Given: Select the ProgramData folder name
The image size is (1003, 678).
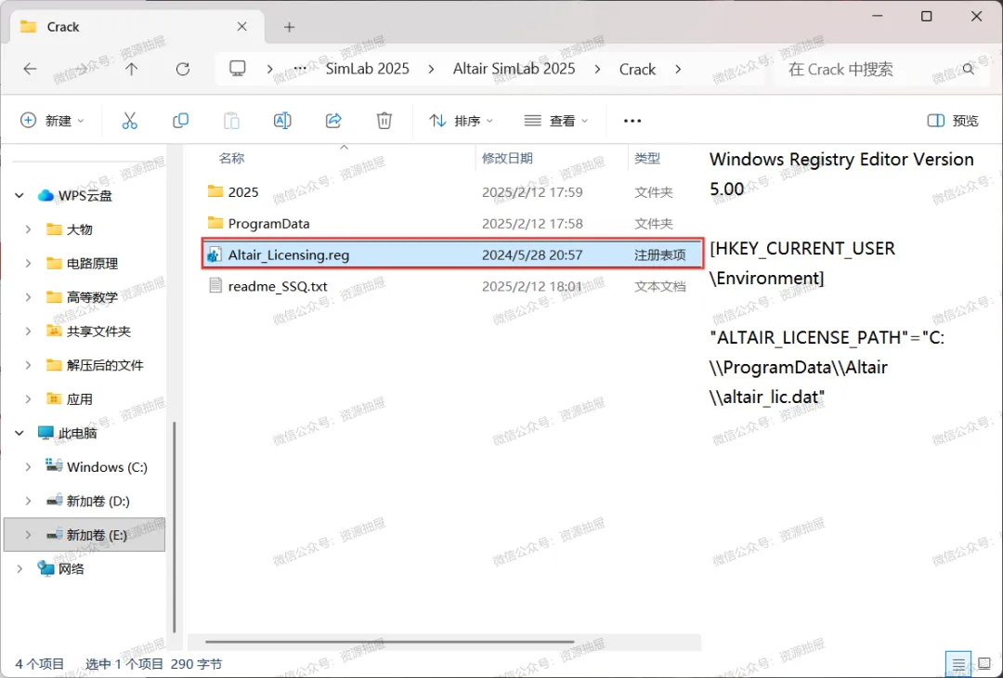Looking at the screenshot, I should pyautogui.click(x=268, y=223).
